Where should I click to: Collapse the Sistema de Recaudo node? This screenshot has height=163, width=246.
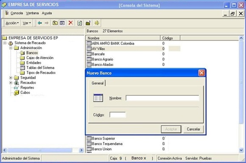pos(5,43)
